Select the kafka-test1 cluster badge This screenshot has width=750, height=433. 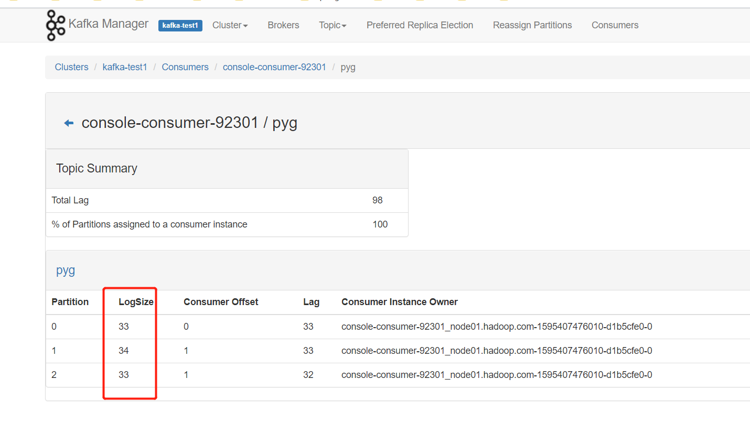tap(180, 25)
